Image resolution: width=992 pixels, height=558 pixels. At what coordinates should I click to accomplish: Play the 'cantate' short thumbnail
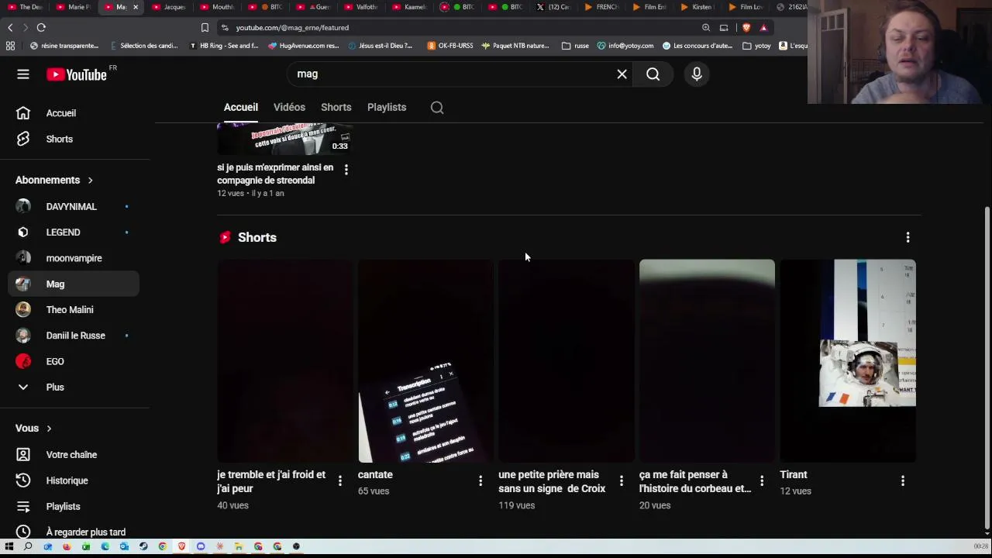coord(425,361)
